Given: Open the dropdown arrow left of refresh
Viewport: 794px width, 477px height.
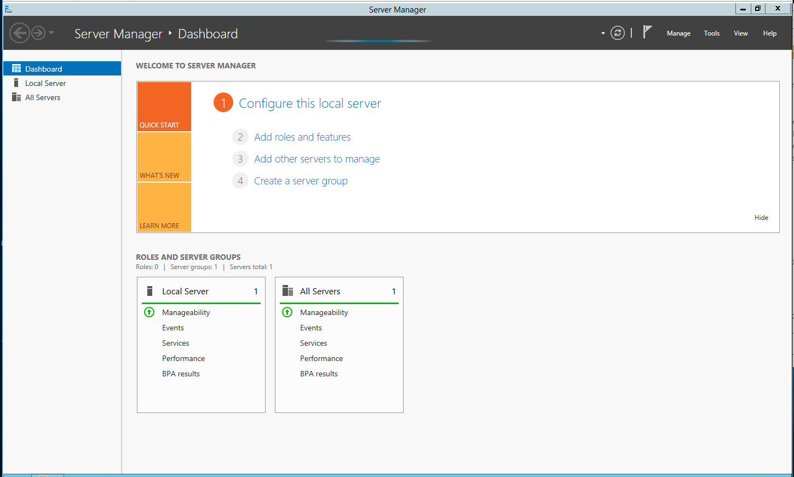Looking at the screenshot, I should 603,33.
